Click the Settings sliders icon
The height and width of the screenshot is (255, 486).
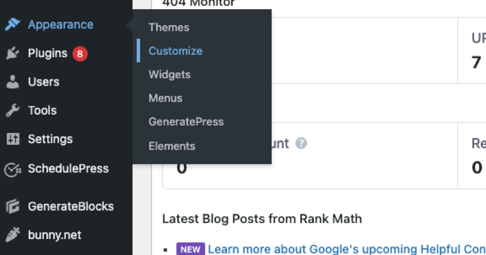point(13,139)
